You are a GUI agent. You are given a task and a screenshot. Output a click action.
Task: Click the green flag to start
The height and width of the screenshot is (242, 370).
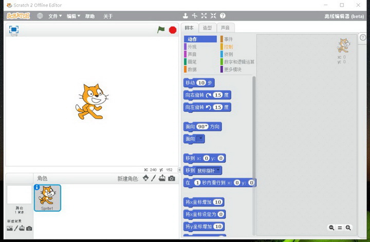[x=161, y=30]
